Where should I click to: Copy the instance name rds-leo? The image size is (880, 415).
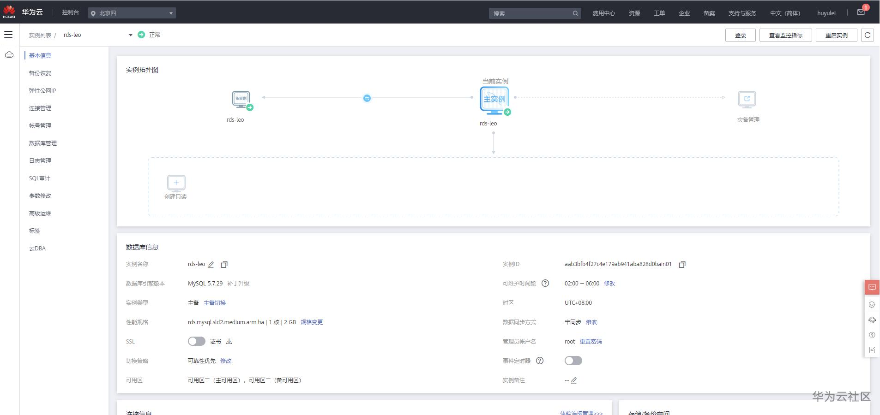(224, 264)
